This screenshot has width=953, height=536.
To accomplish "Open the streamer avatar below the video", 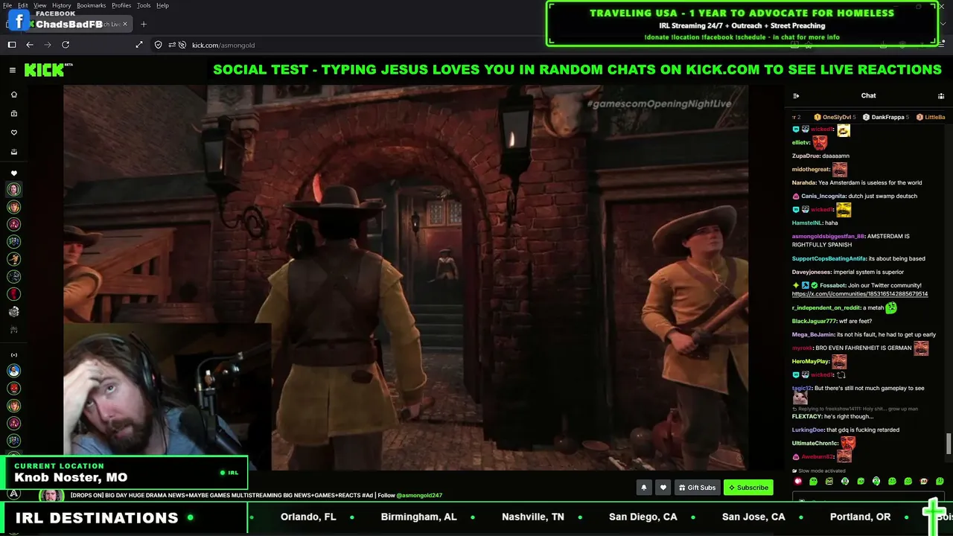I will coord(51,495).
